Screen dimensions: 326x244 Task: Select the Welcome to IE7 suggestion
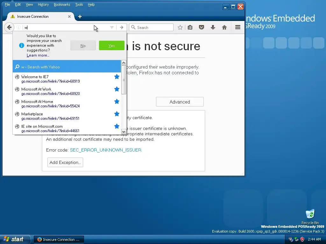click(x=67, y=79)
